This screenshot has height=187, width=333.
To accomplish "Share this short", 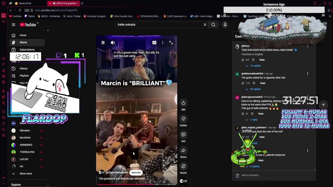I will (183, 150).
